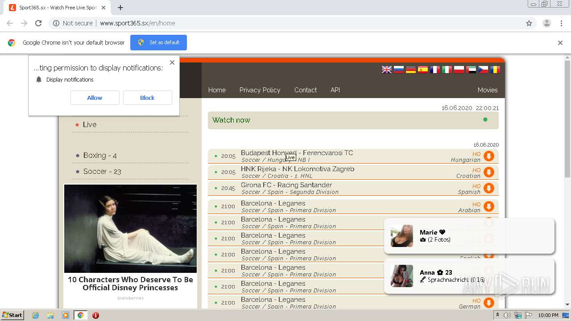Open the Home menu item
Image resolution: width=571 pixels, height=321 pixels.
pyautogui.click(x=217, y=90)
